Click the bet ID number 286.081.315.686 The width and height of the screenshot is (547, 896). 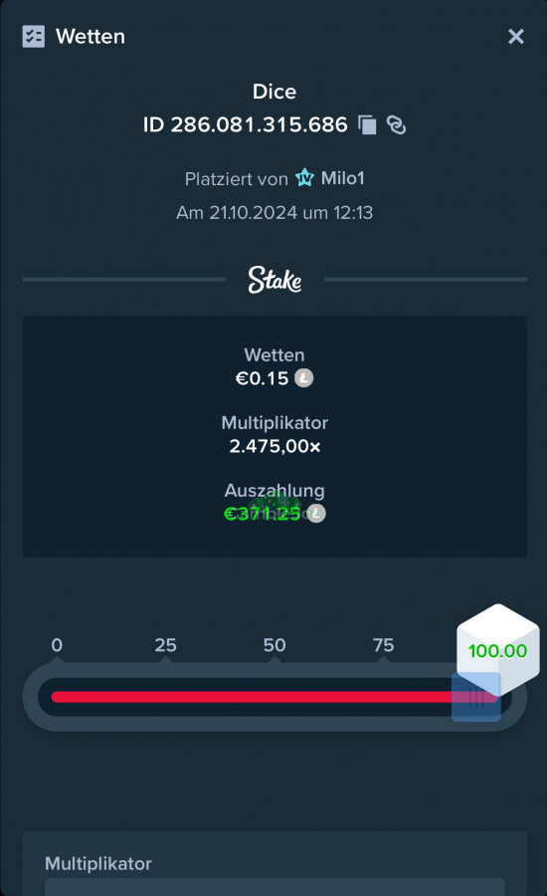pyautogui.click(x=260, y=124)
